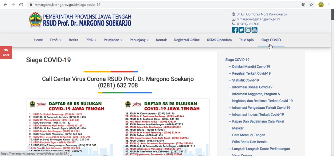
Task: Open RSMS Opendata menu item
Action: [x=219, y=40]
